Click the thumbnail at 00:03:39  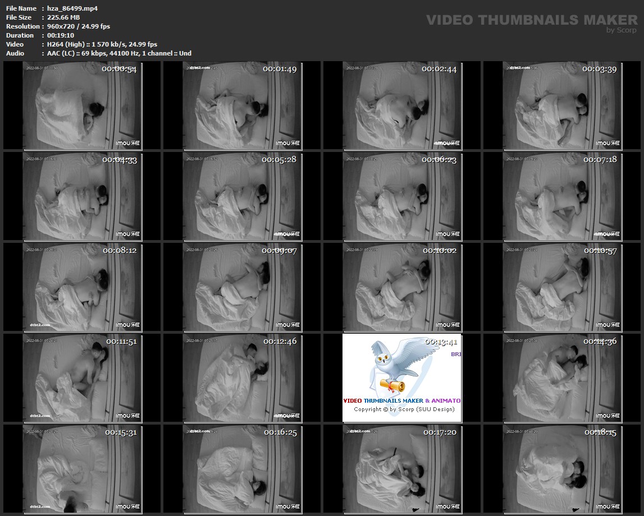(x=562, y=105)
